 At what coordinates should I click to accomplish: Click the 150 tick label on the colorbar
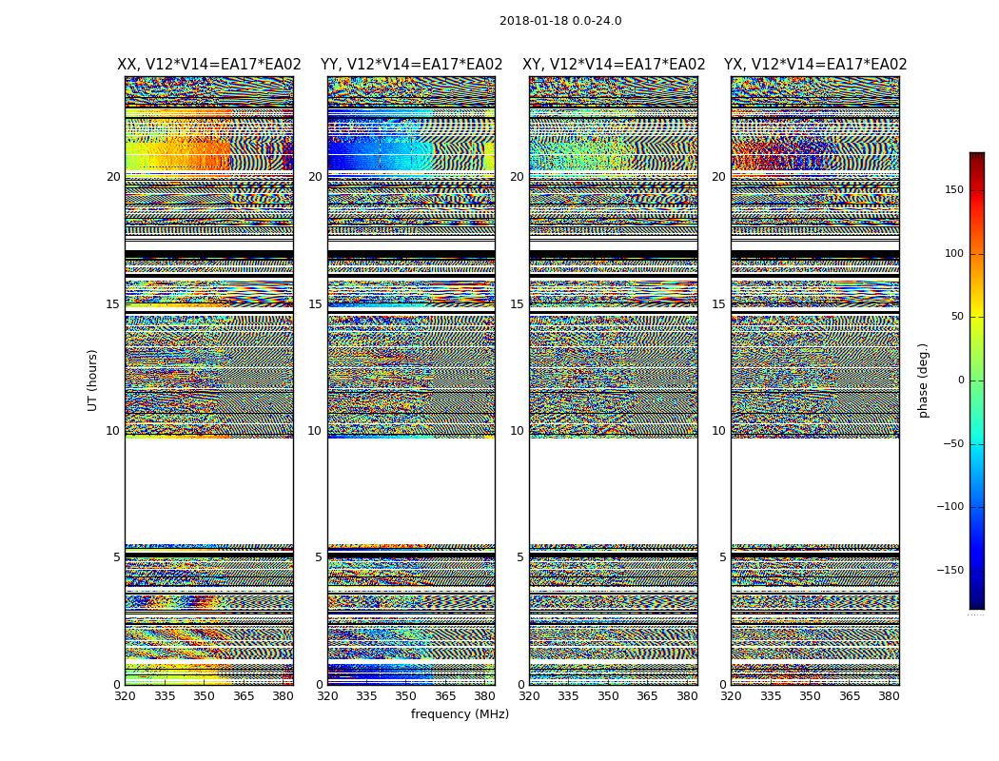click(954, 189)
